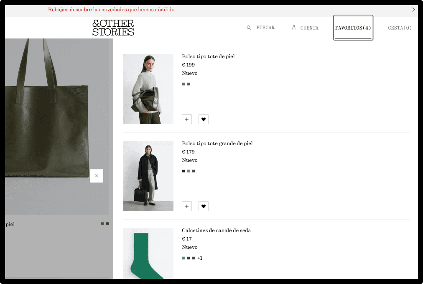Unfavorite Bolso tipo tote grande de piel
This screenshot has width=423, height=284.
pos(204,206)
